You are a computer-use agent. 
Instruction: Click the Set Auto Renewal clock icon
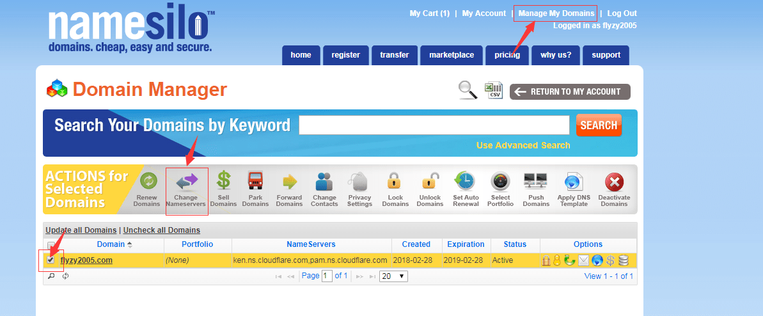(x=465, y=181)
